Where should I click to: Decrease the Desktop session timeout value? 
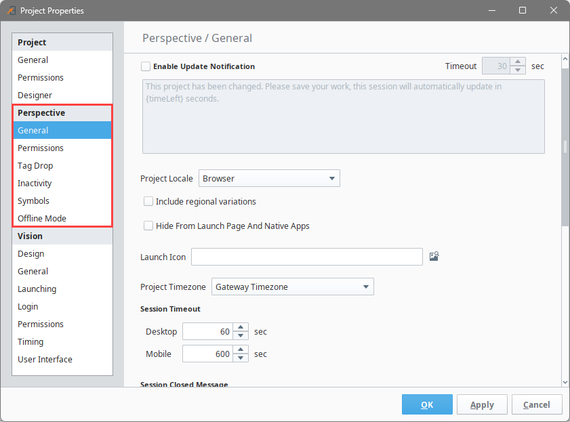241,335
